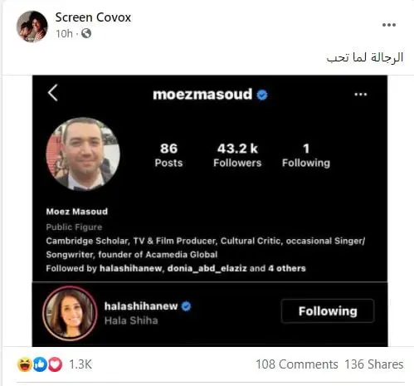Open the 108 Comments link
414x386 pixels.
(297, 364)
